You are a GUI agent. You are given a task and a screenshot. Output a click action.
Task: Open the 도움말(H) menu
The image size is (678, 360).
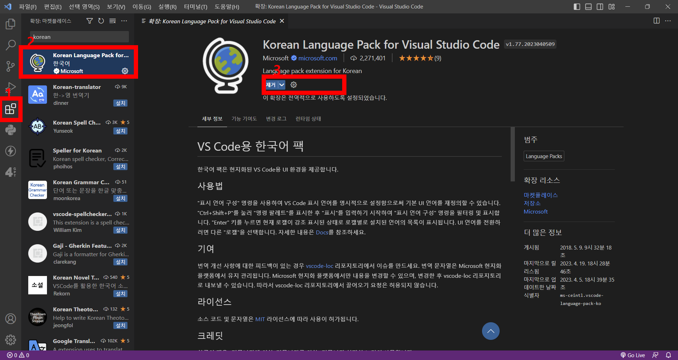[x=227, y=7]
